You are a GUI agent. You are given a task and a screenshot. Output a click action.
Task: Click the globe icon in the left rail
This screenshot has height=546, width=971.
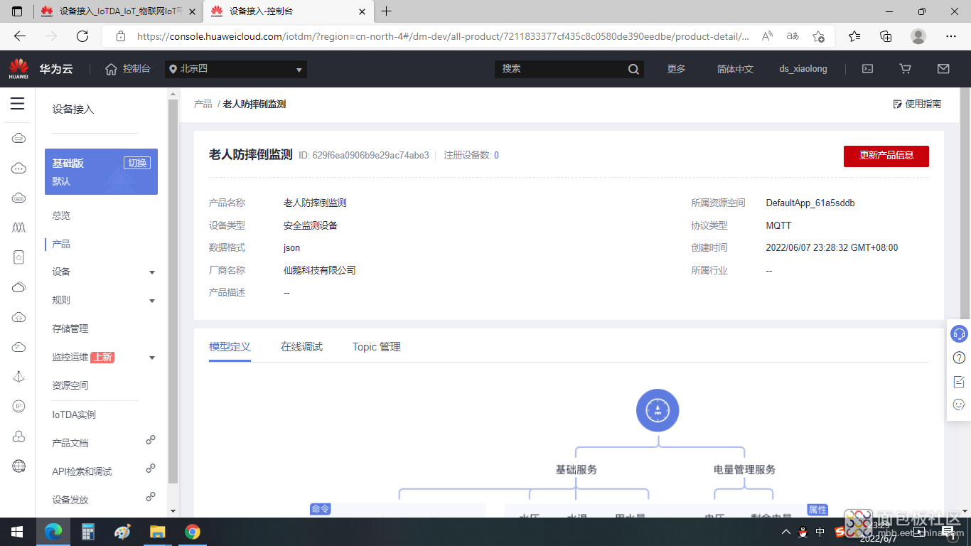tap(18, 466)
